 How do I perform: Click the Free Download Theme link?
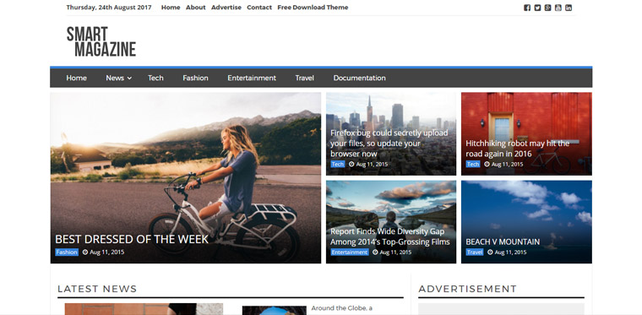[313, 8]
